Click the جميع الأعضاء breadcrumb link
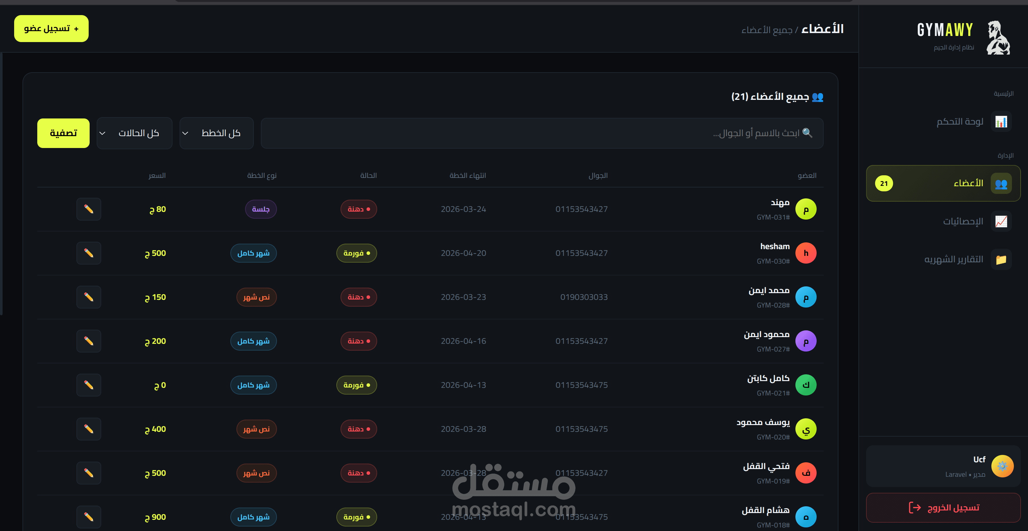 point(767,30)
